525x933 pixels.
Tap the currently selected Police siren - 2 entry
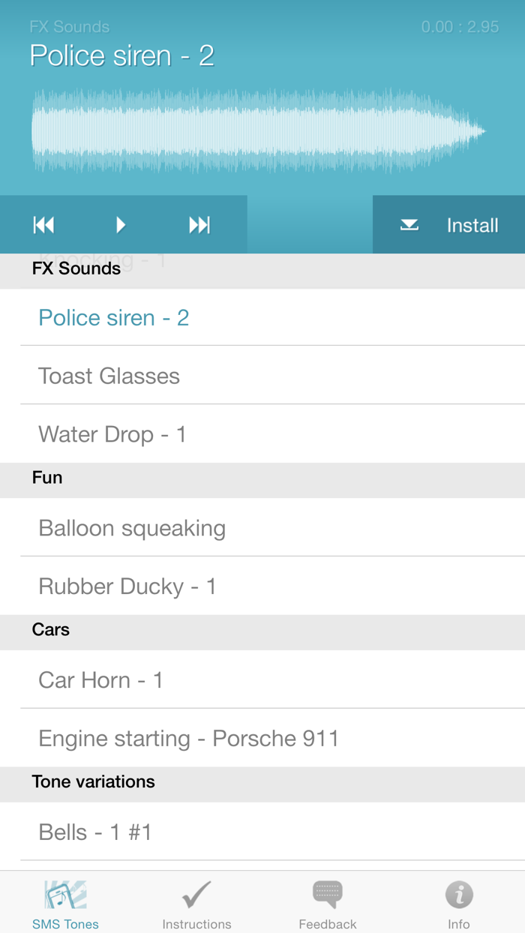114,317
